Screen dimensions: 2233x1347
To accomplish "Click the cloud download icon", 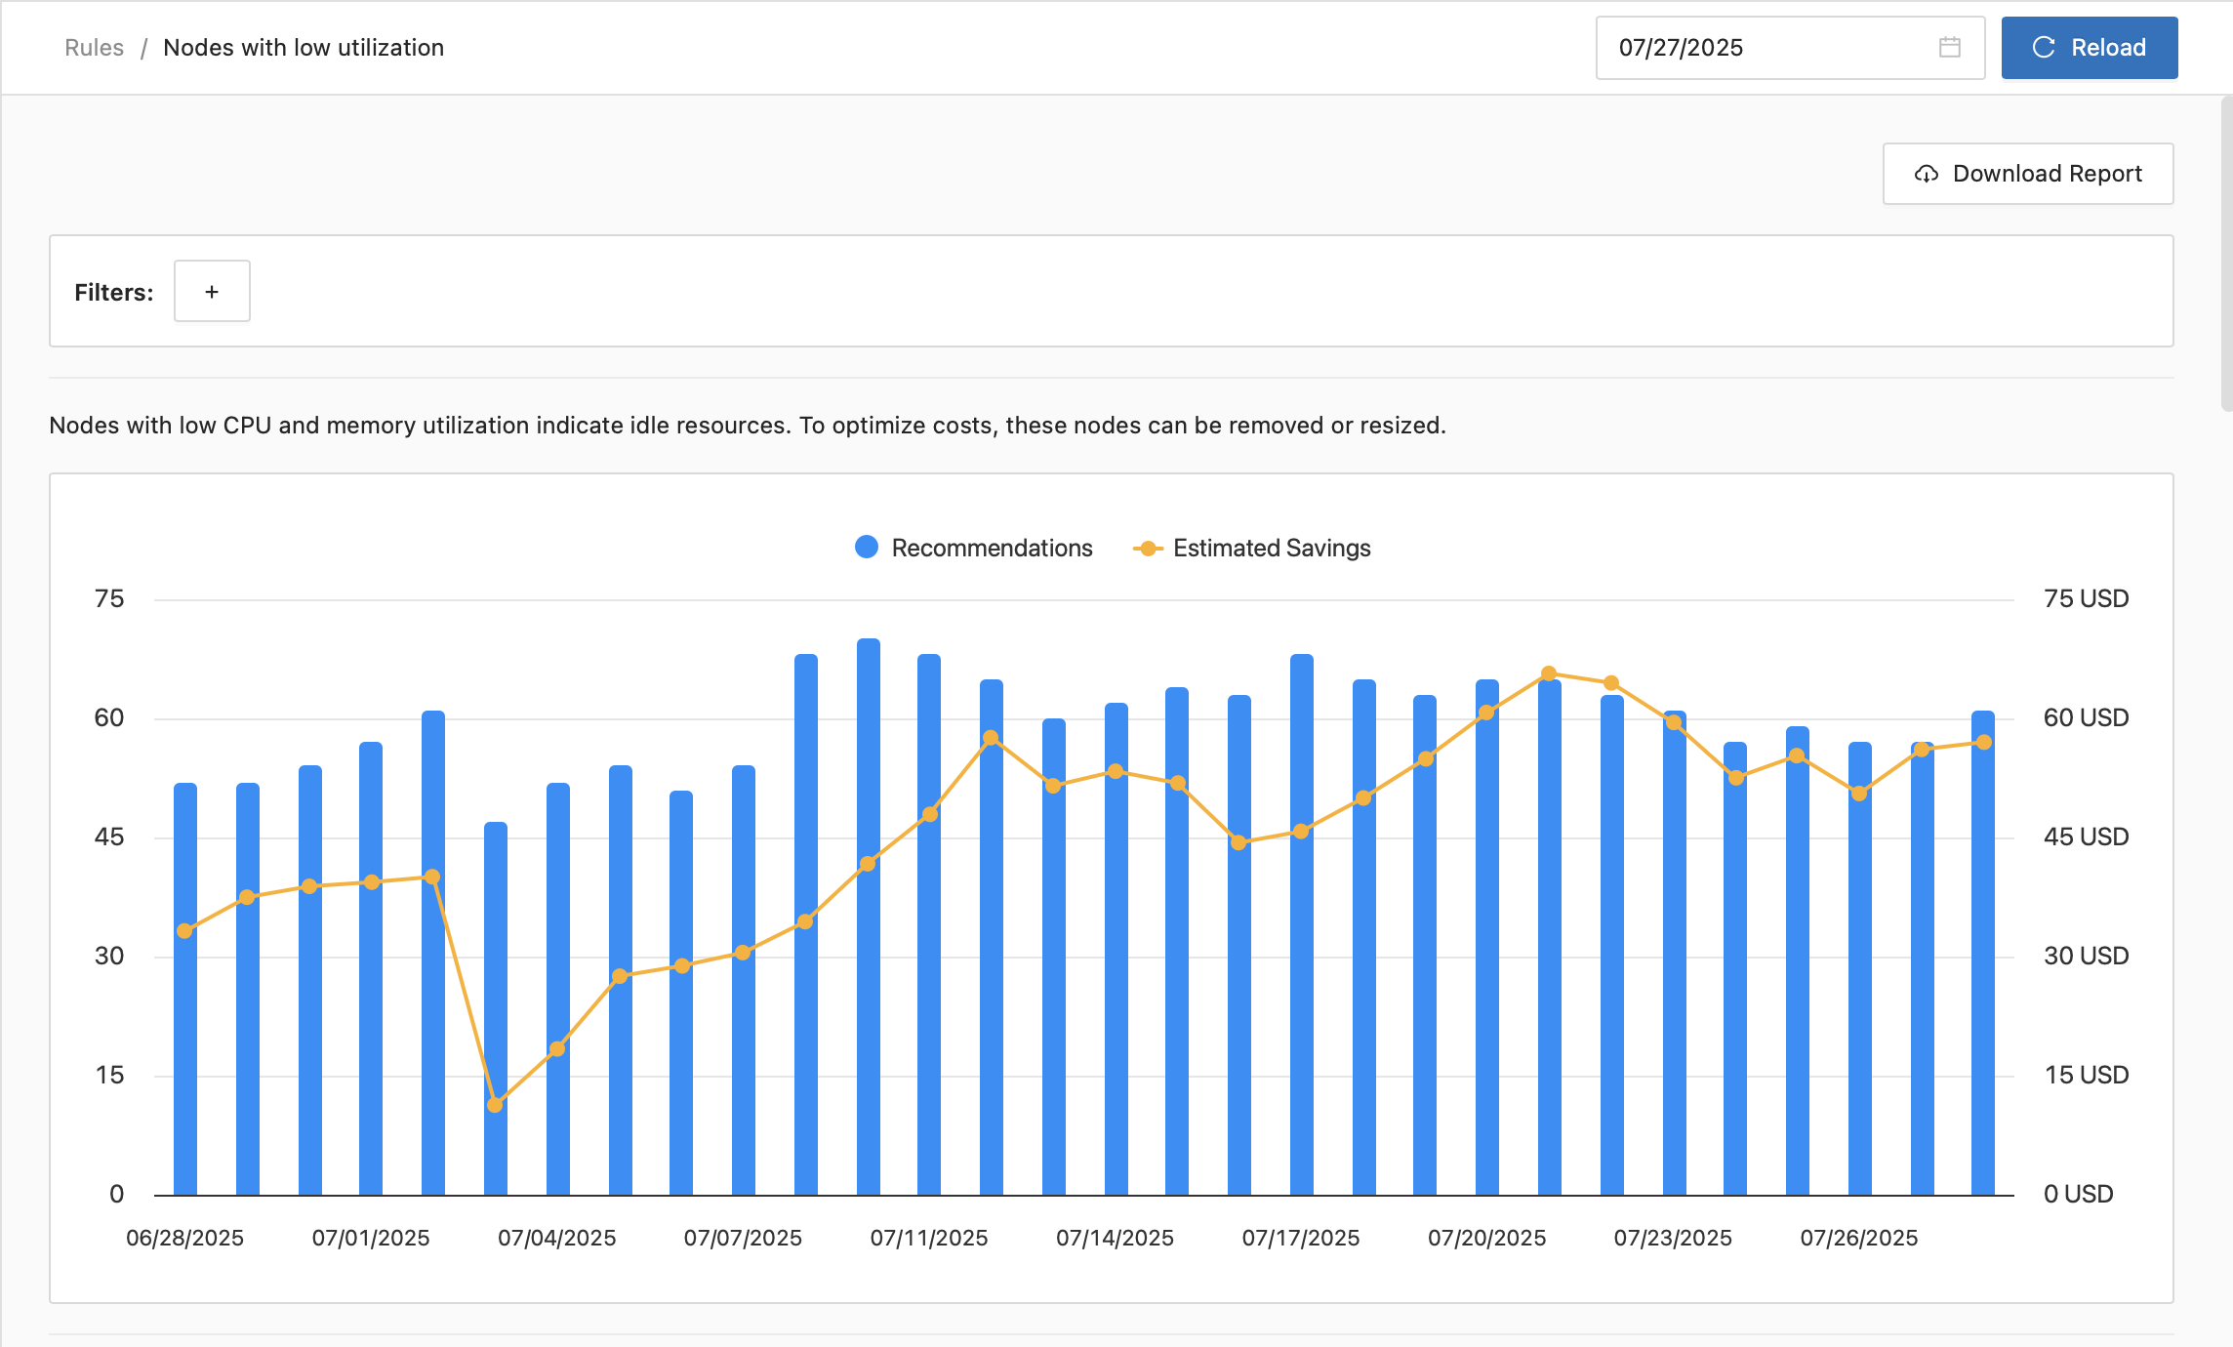I will coord(1926,174).
